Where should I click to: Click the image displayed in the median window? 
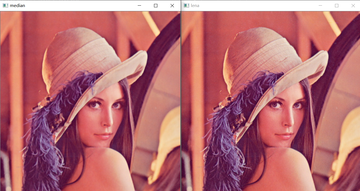[90, 101]
